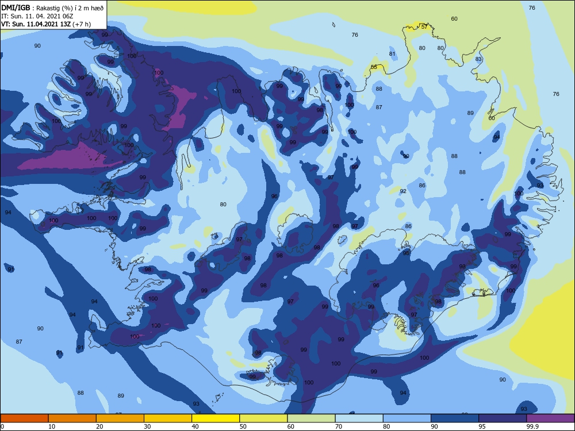575x431 pixels.
Task: Select the humidity value 55 on the map
Action: point(374,67)
